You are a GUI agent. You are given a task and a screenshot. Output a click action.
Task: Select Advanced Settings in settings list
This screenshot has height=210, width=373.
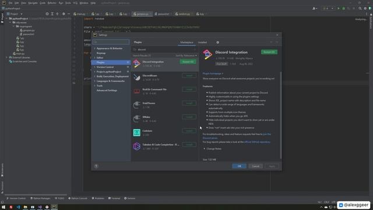pos(107,90)
